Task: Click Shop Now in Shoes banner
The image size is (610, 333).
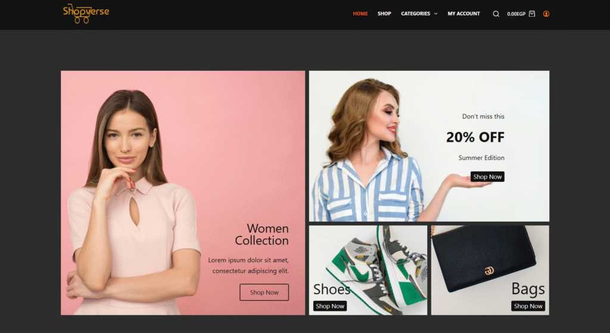Action: coord(330,306)
